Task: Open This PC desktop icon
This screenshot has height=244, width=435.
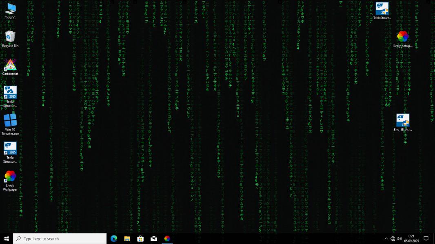Action: click(x=10, y=11)
